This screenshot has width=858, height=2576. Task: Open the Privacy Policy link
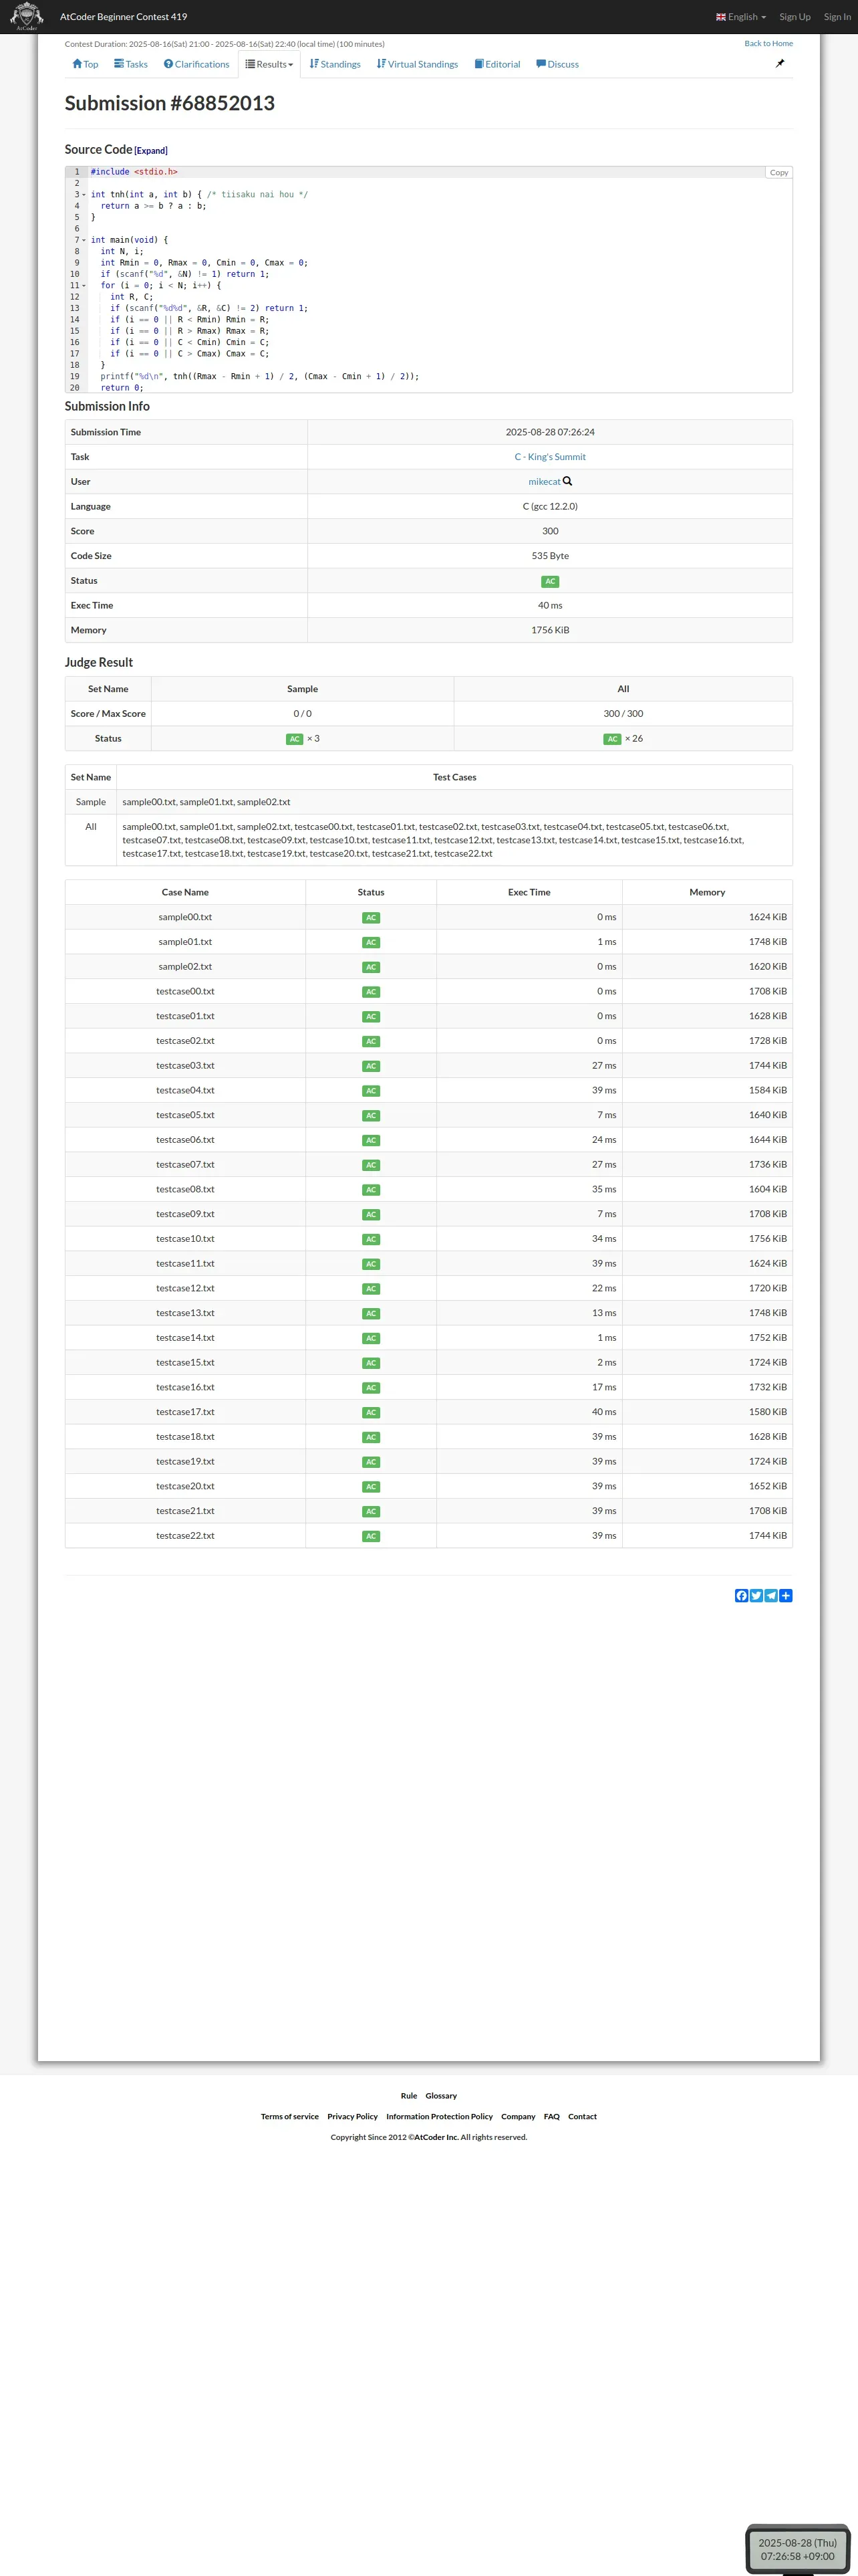click(x=353, y=2116)
